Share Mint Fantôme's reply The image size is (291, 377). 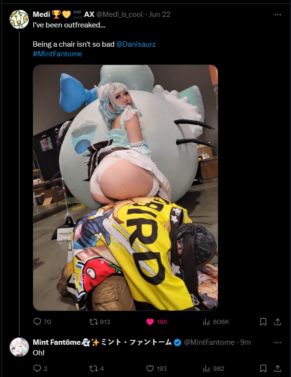click(278, 368)
